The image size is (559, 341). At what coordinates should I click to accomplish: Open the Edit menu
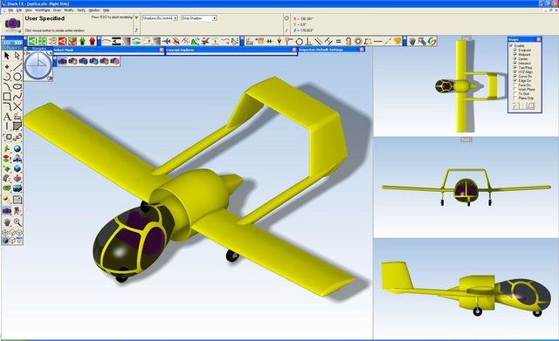(x=19, y=10)
